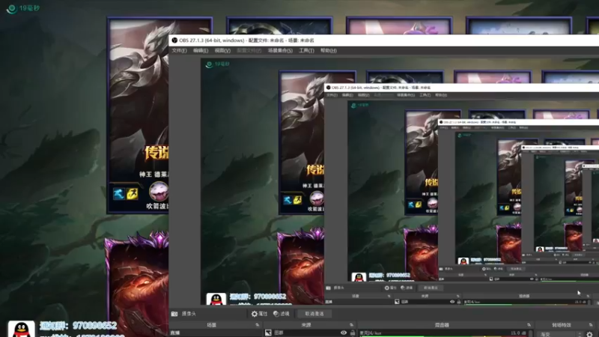
Task: Click 工具 menu in the nested second OBS window
Action: coord(425,95)
